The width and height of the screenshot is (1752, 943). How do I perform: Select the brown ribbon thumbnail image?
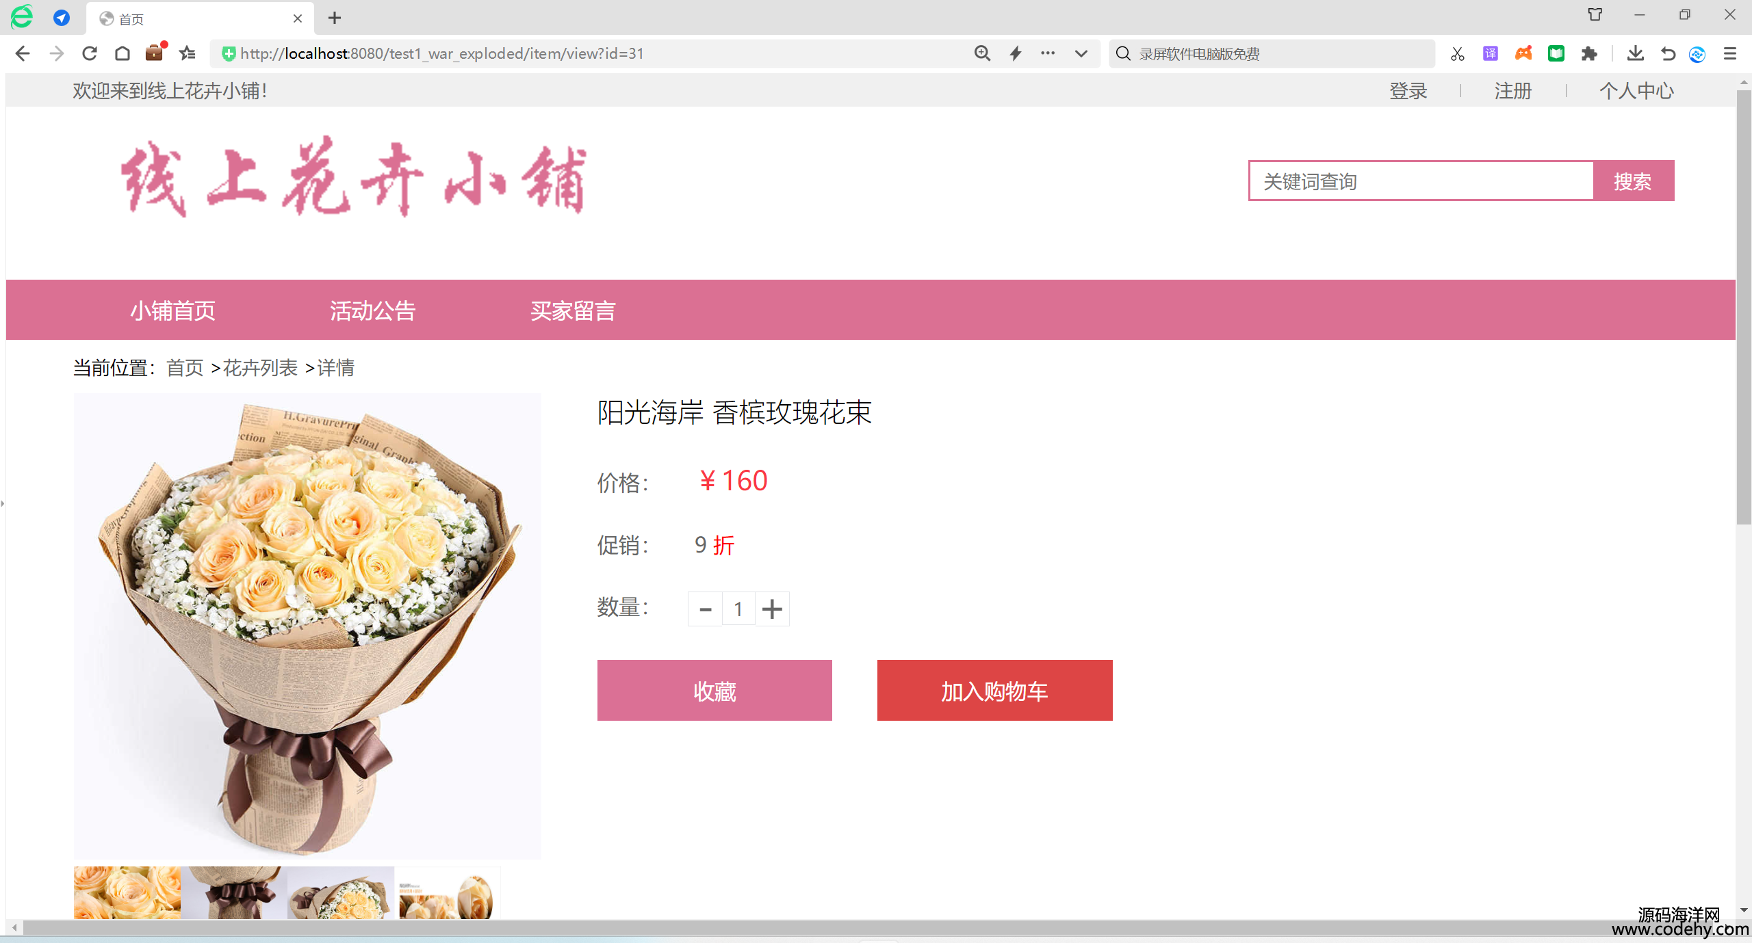tap(234, 892)
